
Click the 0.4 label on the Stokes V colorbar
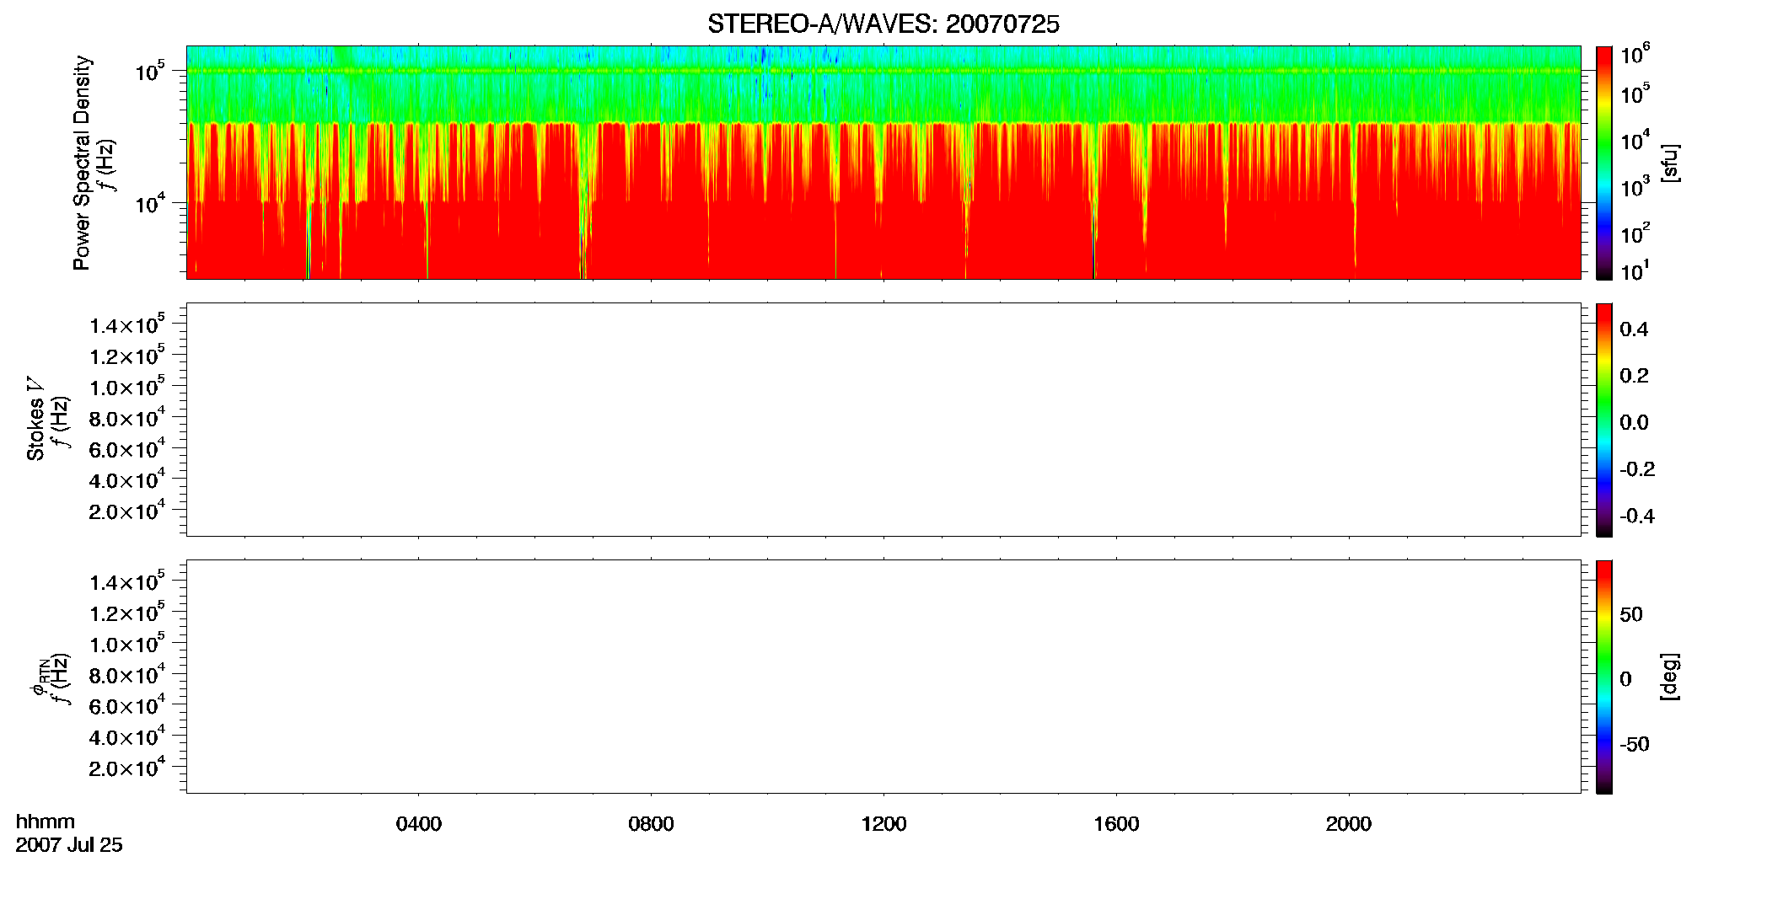(1634, 329)
